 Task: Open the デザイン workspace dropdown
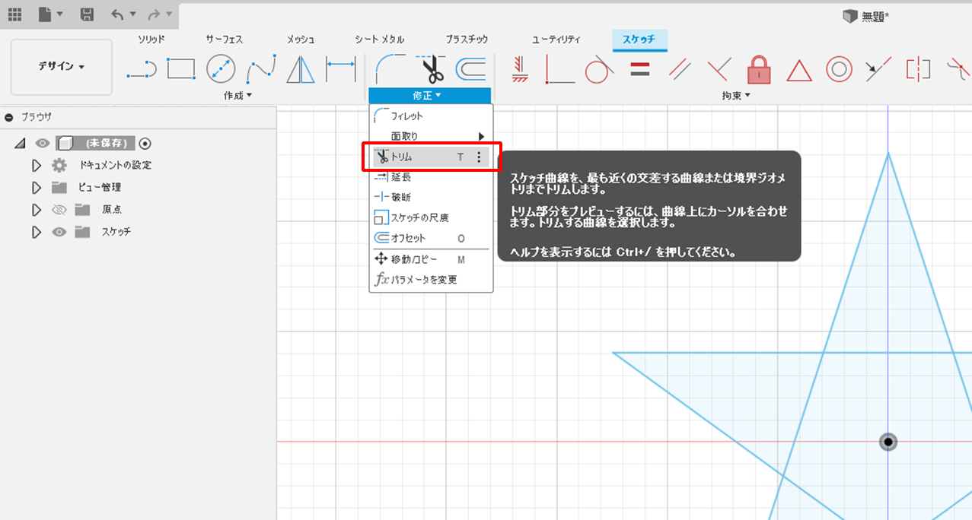tap(62, 67)
